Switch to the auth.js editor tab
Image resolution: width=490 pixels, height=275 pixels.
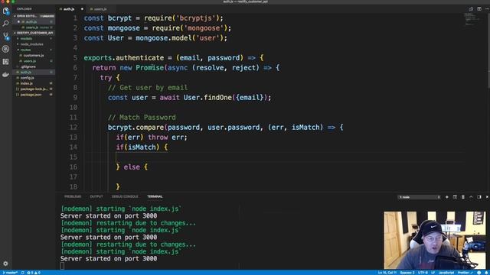pos(69,9)
